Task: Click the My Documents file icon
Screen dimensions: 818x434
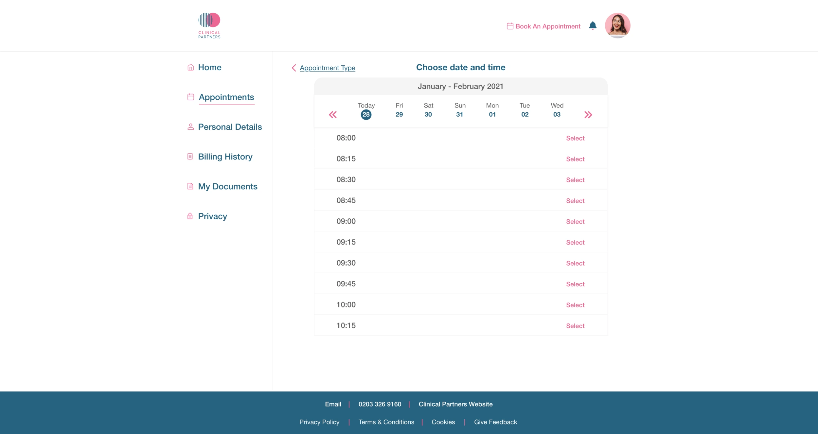Action: [x=190, y=186]
